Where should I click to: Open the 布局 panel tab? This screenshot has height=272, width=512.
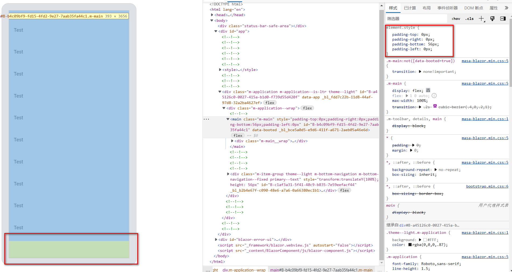pyautogui.click(x=426, y=8)
